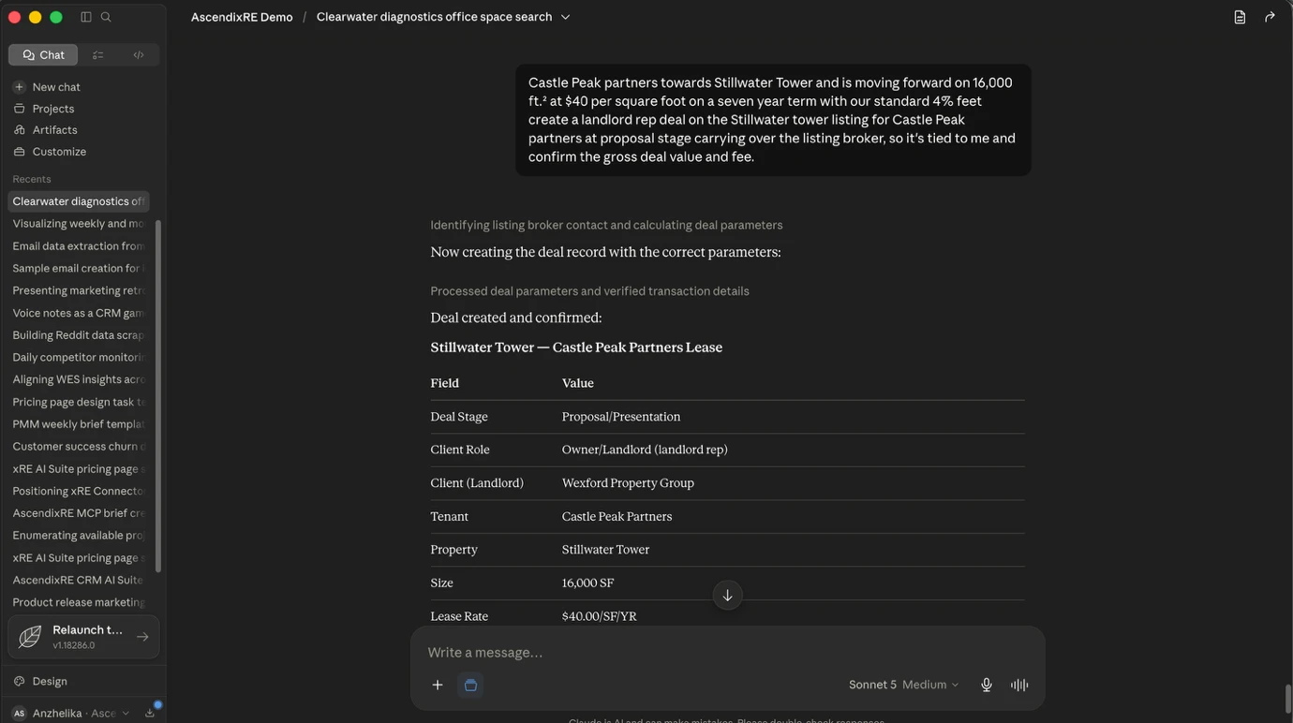This screenshot has width=1293, height=723.
Task: Toggle the project folder icon in composer
Action: point(470,685)
